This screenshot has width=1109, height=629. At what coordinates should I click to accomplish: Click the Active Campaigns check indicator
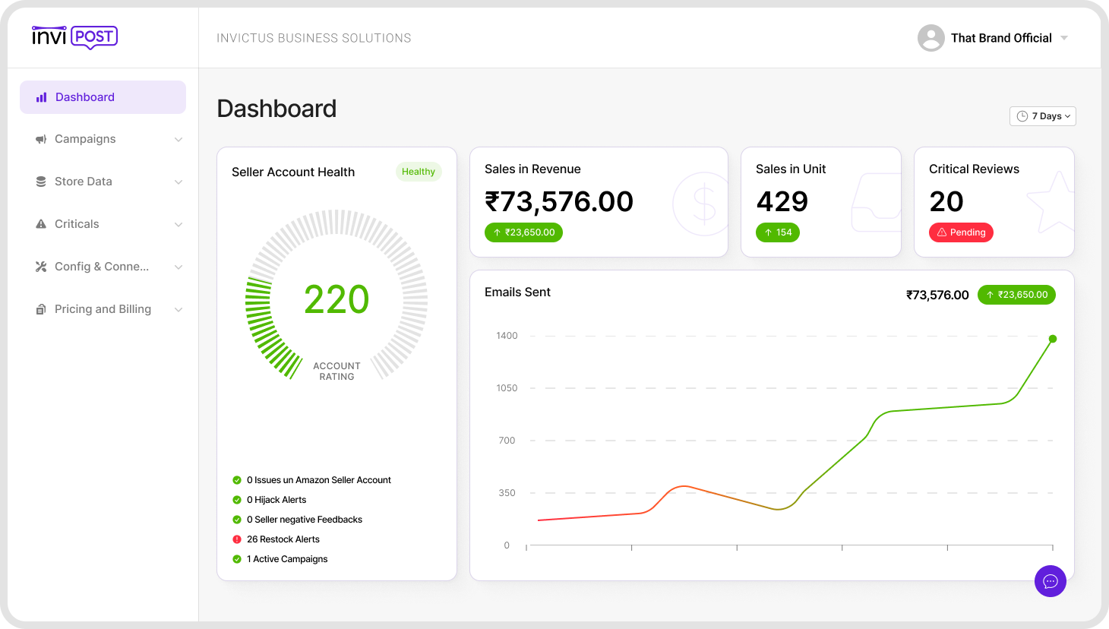tap(237, 559)
